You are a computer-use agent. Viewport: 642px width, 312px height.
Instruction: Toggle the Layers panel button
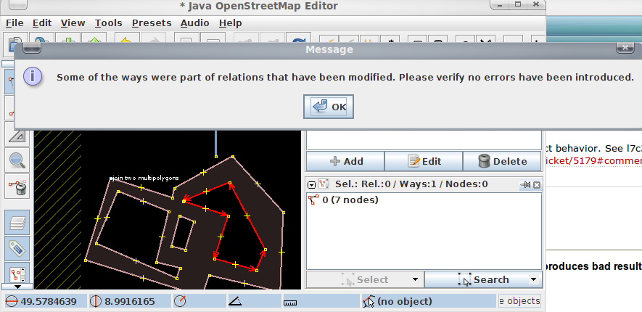point(17,222)
